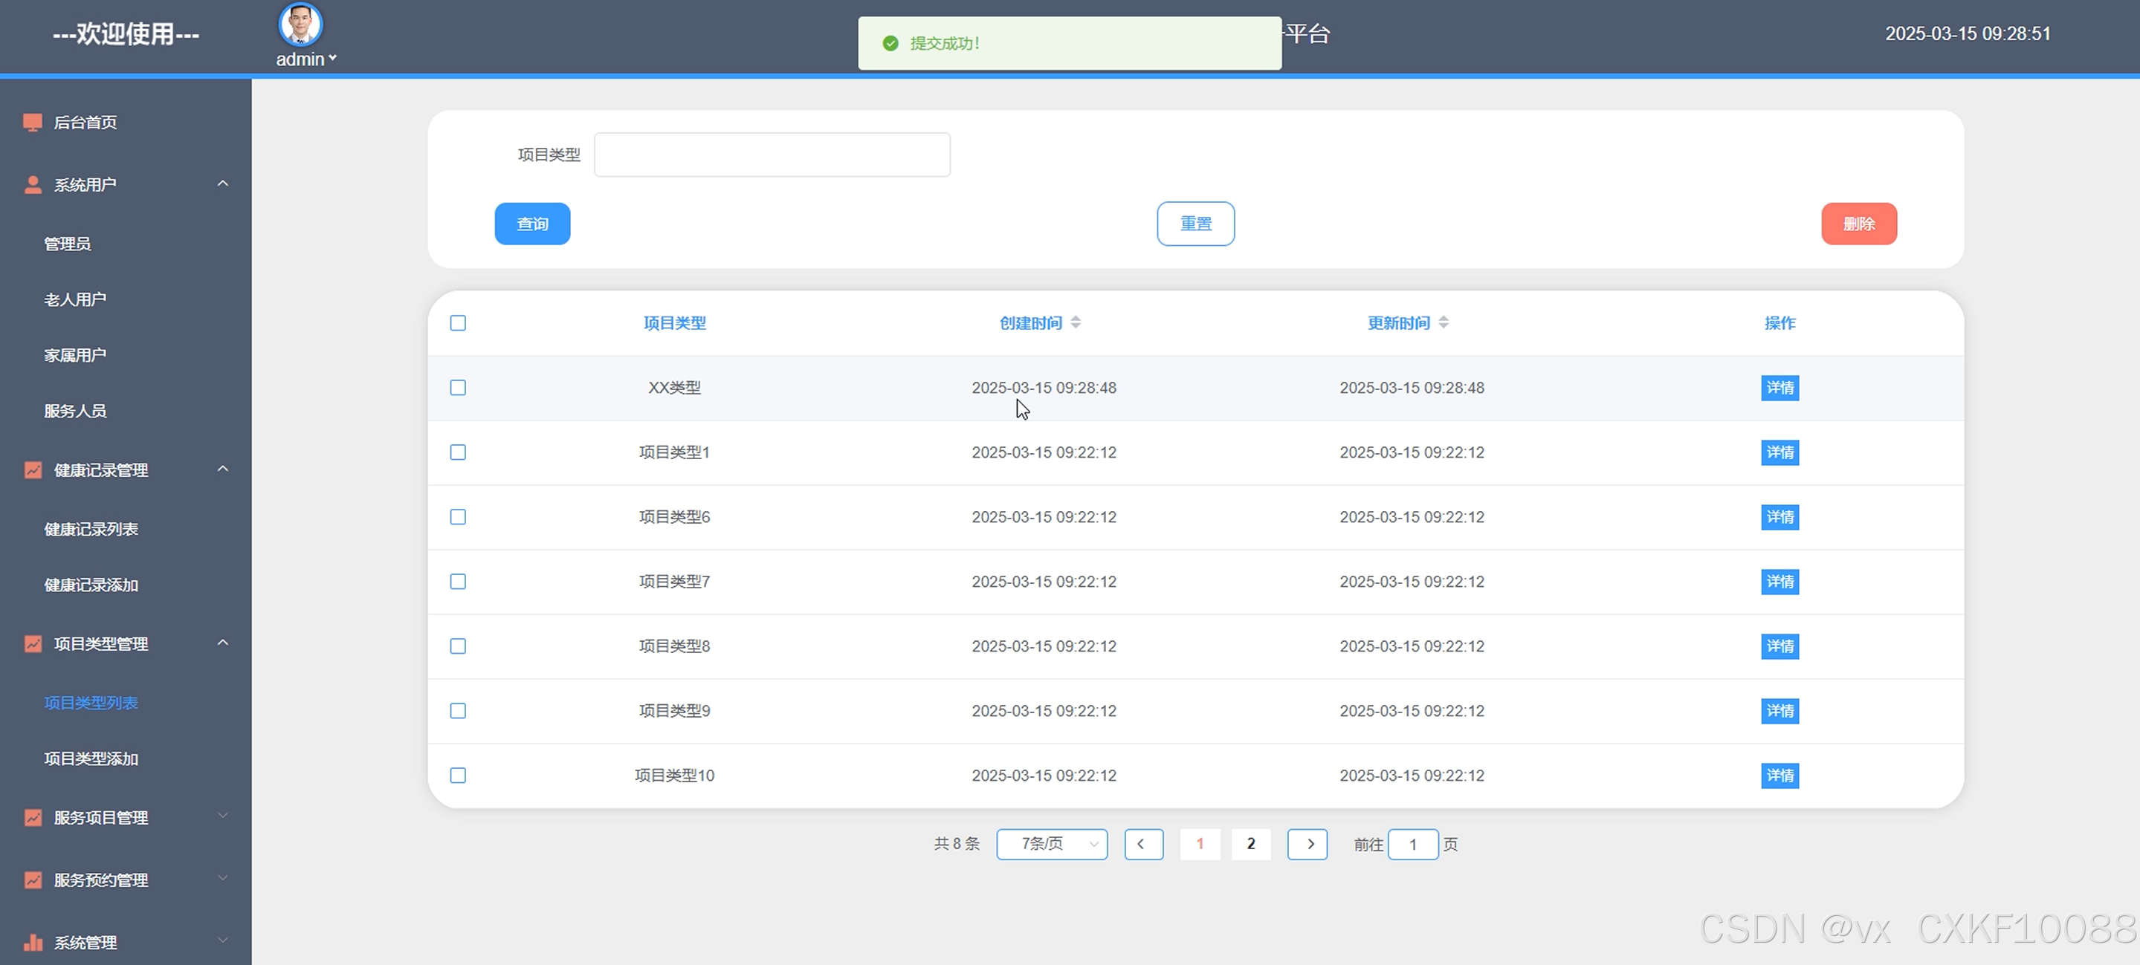Click the 健康记录管理 chart icon
2140x965 pixels.
pos(33,470)
